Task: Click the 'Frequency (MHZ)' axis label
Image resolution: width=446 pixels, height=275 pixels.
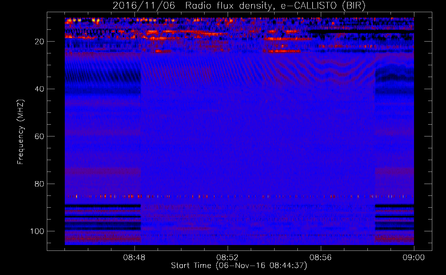Action: 21,132
